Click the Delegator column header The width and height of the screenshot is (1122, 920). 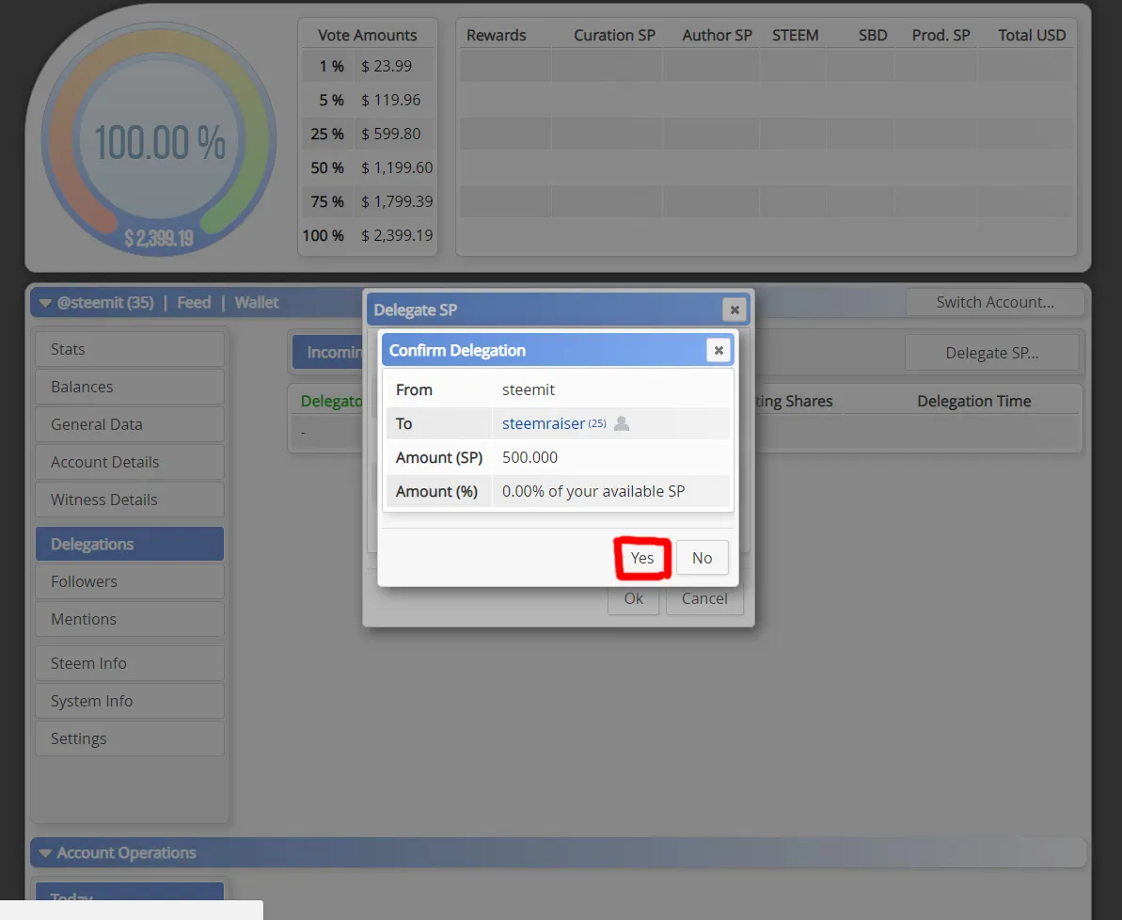click(x=331, y=401)
